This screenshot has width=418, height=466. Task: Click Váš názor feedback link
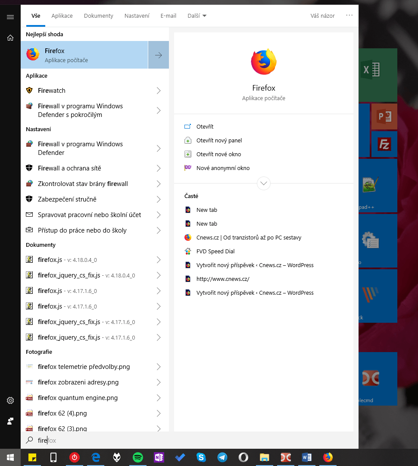[x=322, y=16]
